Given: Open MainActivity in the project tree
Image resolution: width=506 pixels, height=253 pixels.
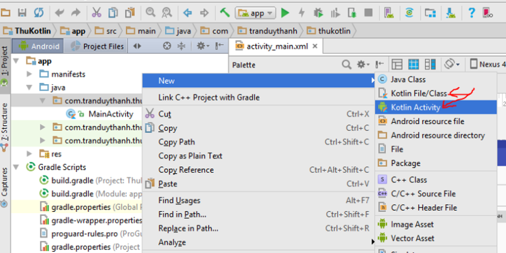Looking at the screenshot, I should tap(110, 114).
